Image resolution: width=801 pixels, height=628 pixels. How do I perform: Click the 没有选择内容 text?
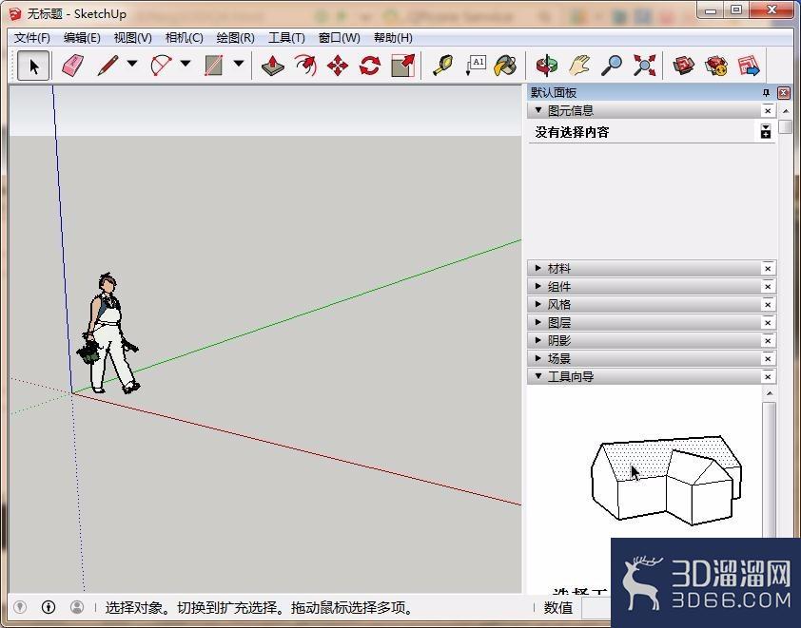pos(572,132)
